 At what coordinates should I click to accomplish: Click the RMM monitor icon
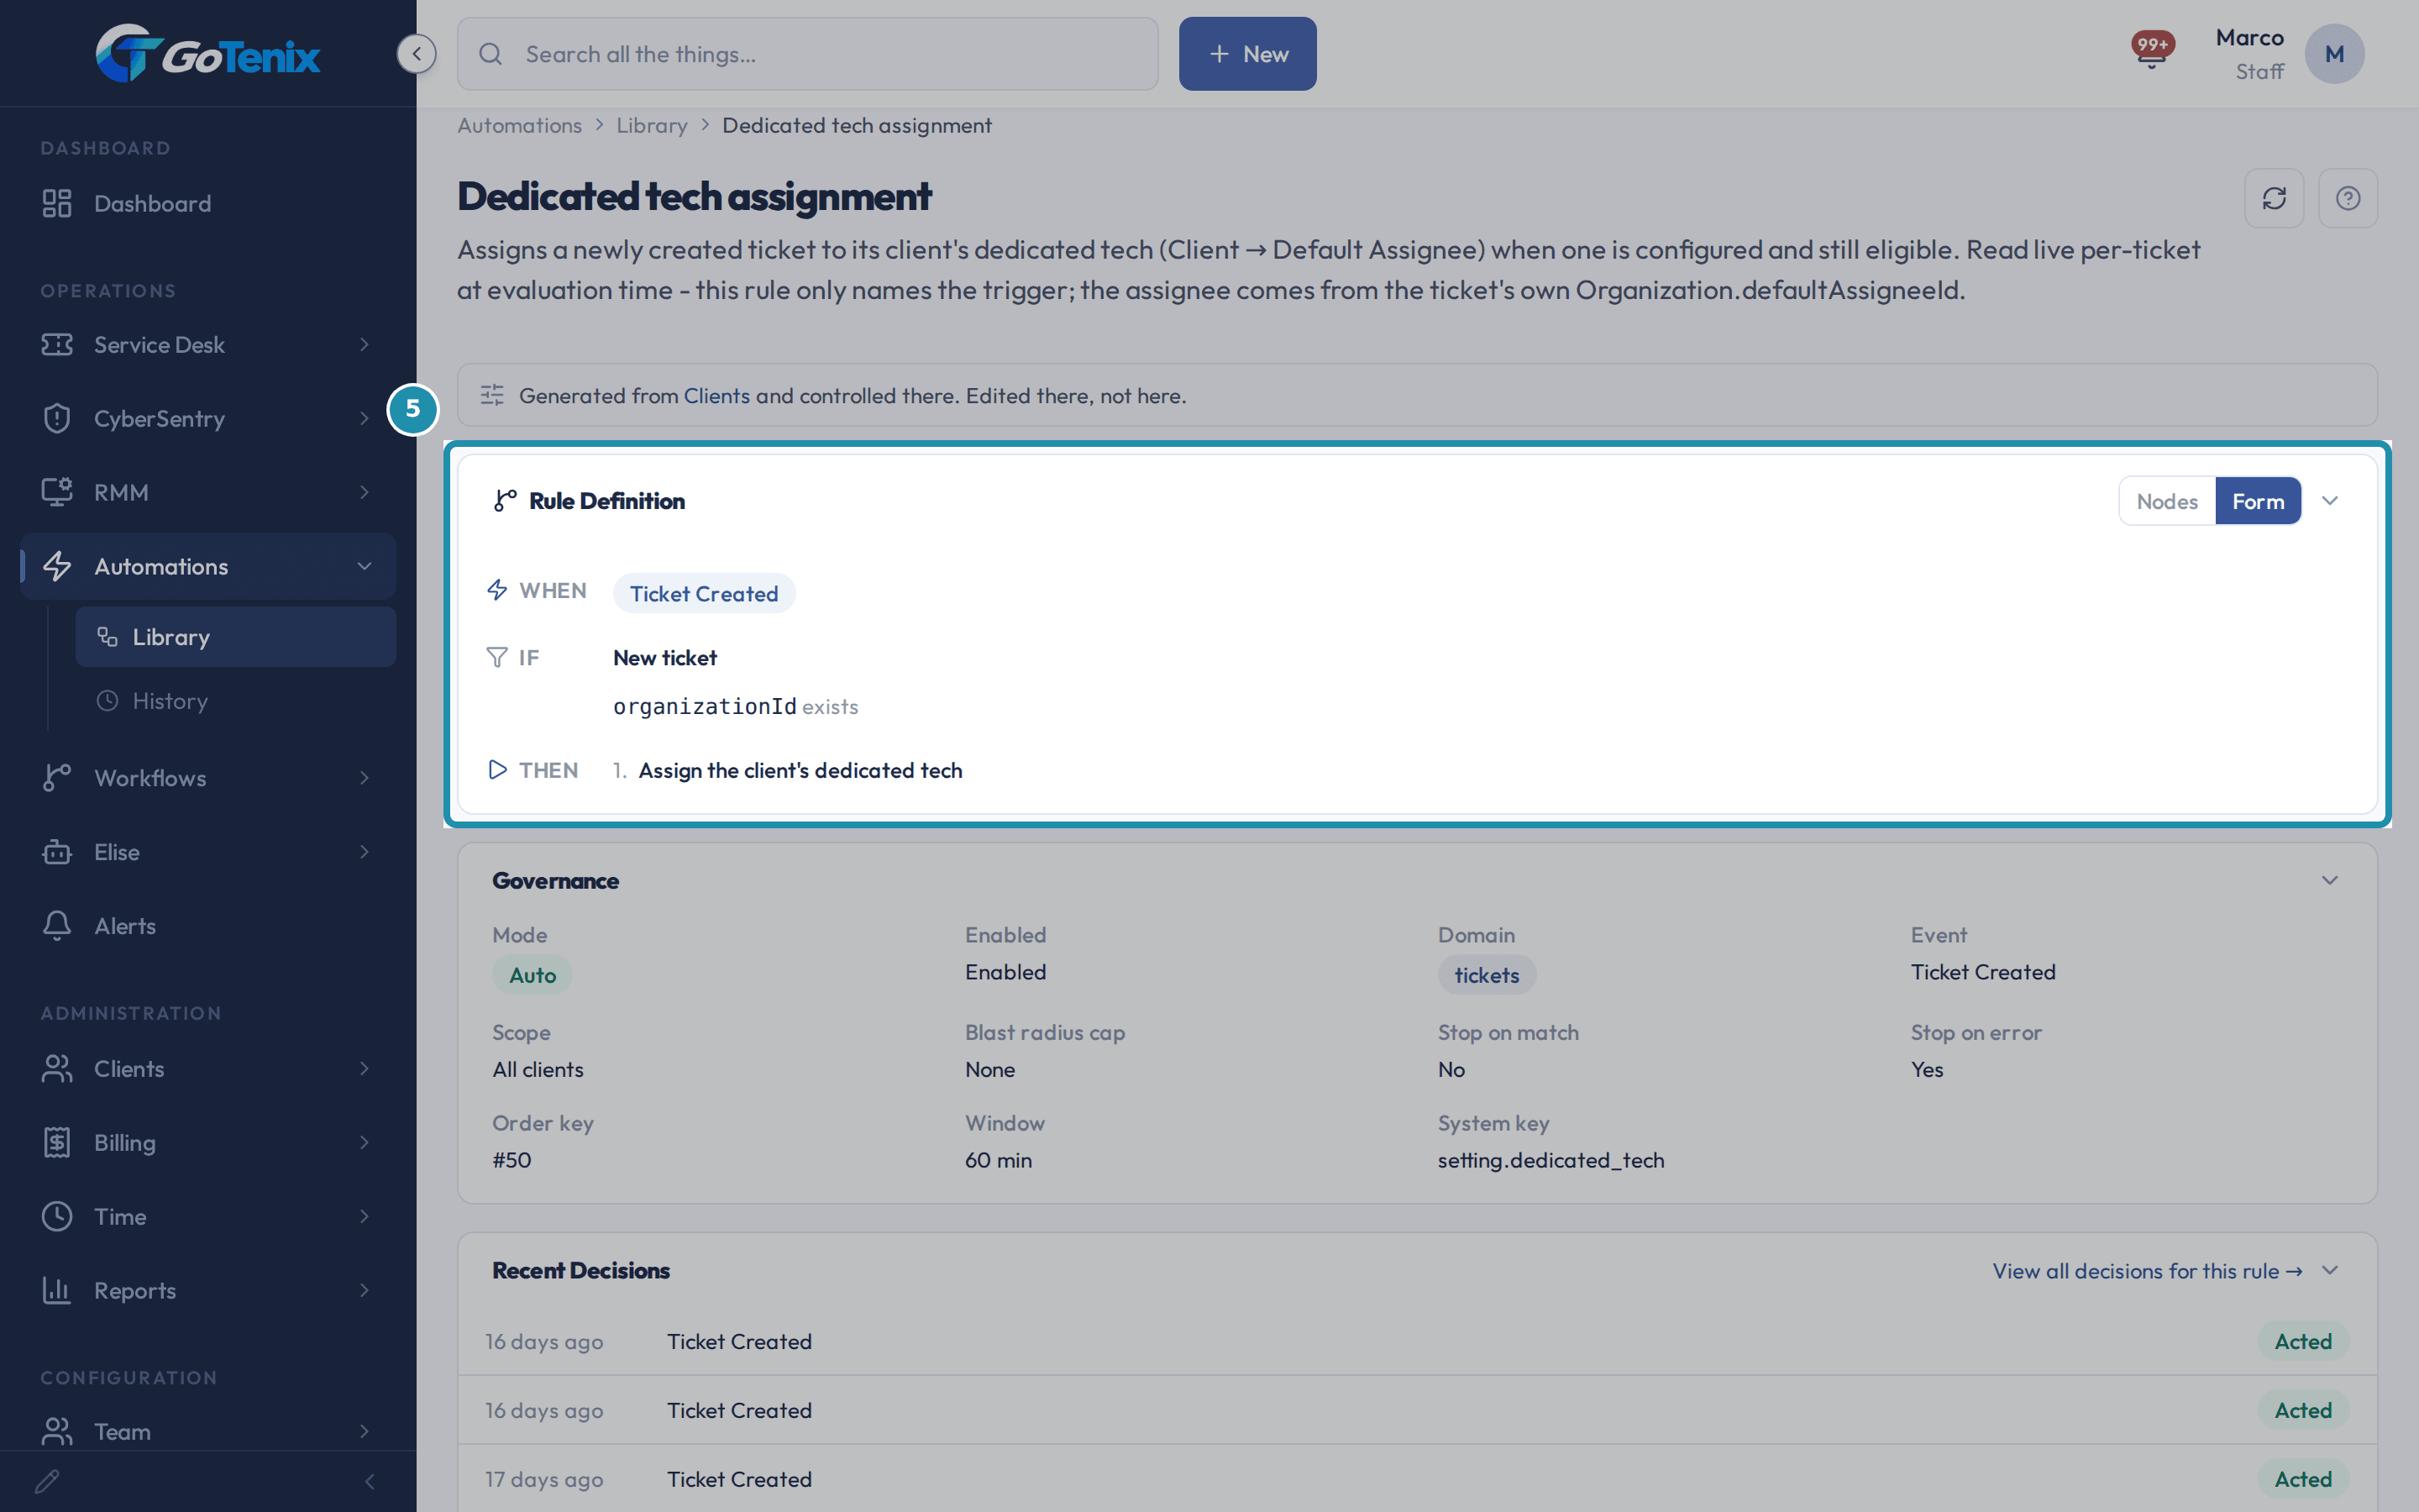[57, 492]
